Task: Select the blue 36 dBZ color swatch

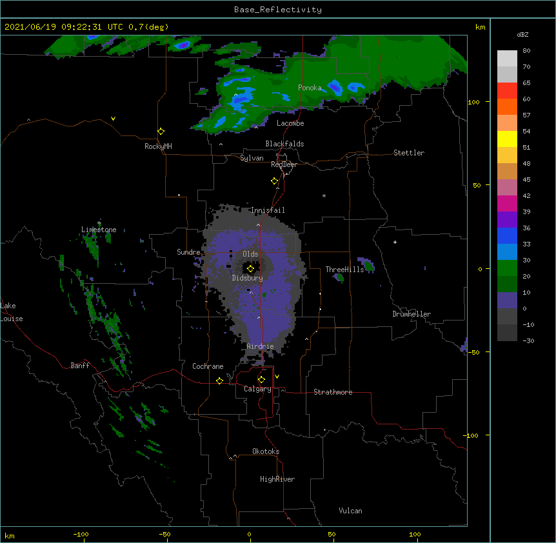Action: (x=507, y=235)
